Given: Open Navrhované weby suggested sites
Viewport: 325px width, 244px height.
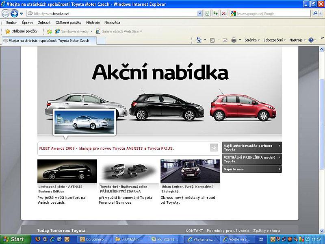Looking at the screenshot, I should (x=74, y=31).
